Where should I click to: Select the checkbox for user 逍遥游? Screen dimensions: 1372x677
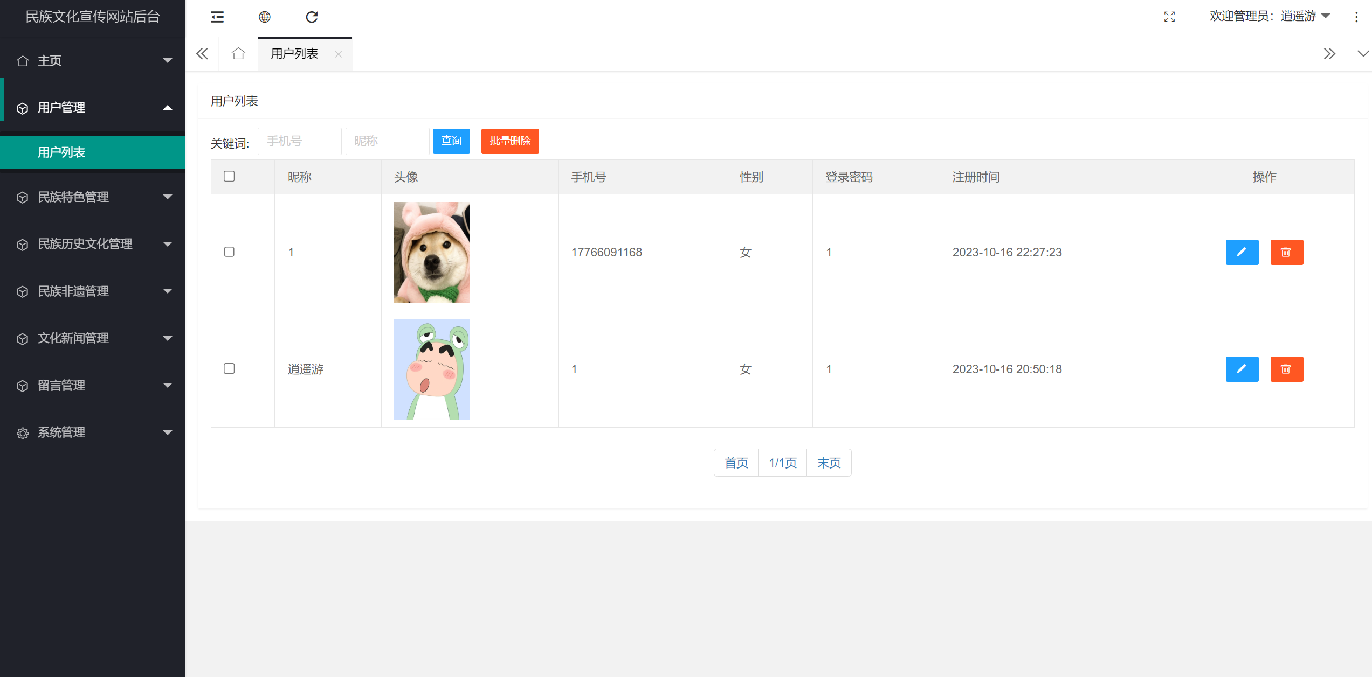[x=229, y=368]
